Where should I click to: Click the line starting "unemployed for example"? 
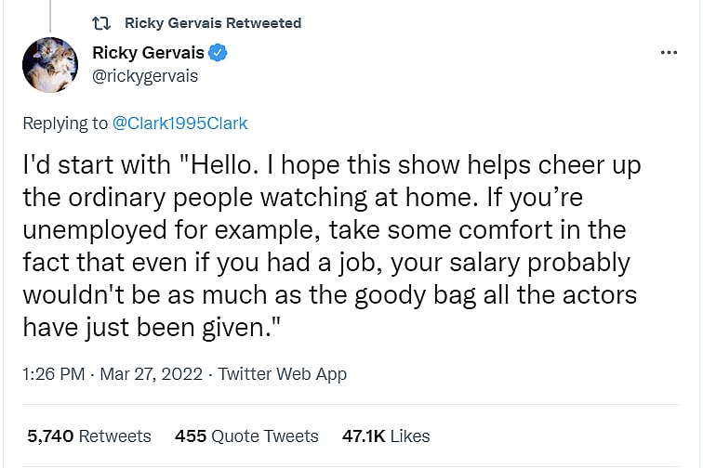point(324,229)
